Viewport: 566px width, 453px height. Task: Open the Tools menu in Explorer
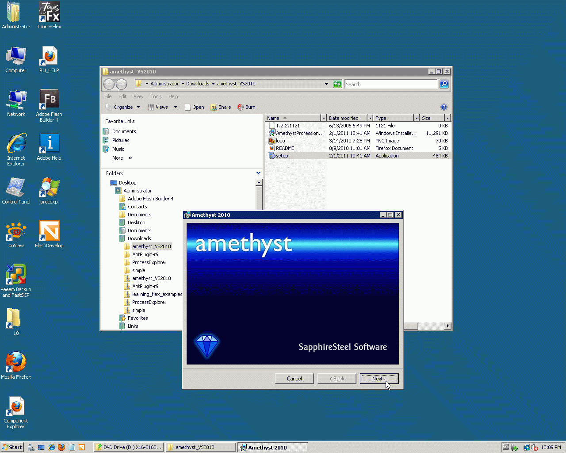(x=156, y=96)
